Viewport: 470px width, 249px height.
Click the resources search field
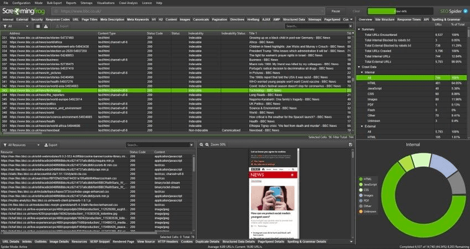[x=157, y=144]
